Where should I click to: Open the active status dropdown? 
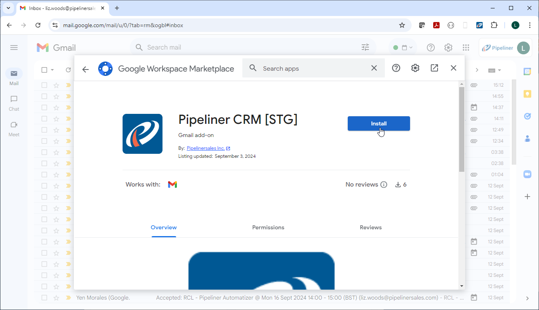point(403,48)
